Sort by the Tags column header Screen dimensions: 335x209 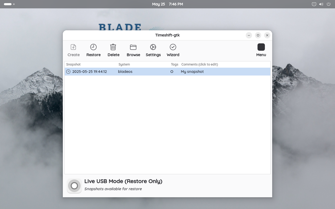tap(175, 65)
